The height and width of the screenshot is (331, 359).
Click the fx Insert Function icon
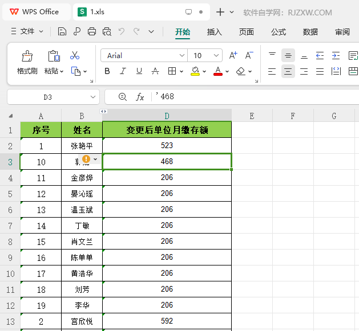(x=140, y=97)
